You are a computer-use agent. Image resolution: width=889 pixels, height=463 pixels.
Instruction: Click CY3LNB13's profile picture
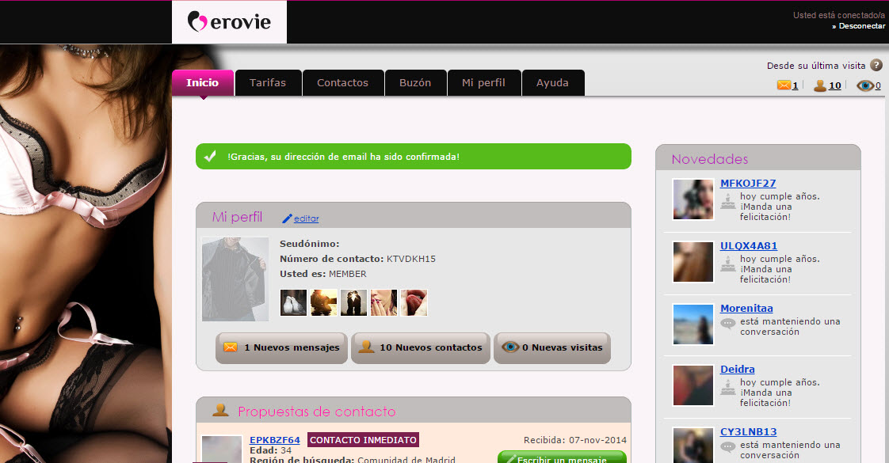click(693, 446)
